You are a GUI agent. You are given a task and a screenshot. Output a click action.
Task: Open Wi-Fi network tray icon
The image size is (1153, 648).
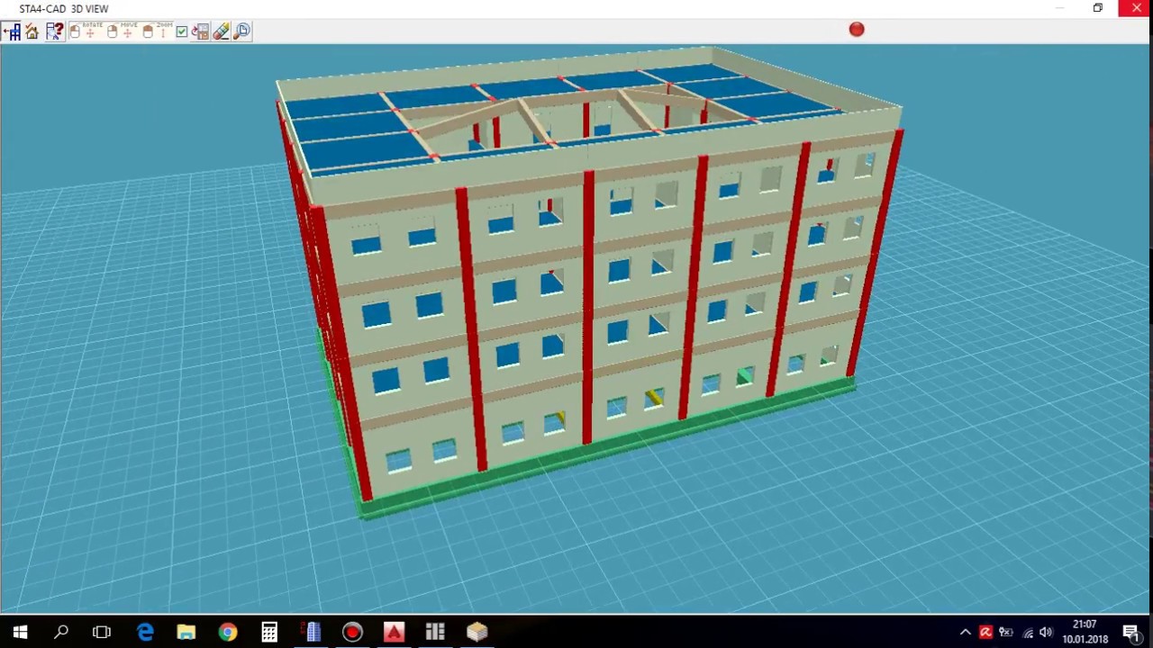click(x=1027, y=633)
